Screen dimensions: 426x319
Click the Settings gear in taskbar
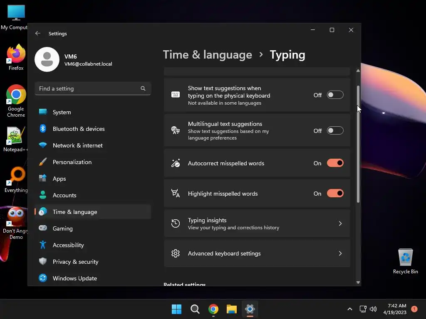click(x=250, y=309)
